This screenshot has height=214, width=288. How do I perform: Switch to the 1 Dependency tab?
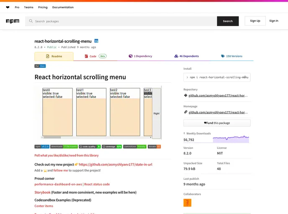(140, 56)
